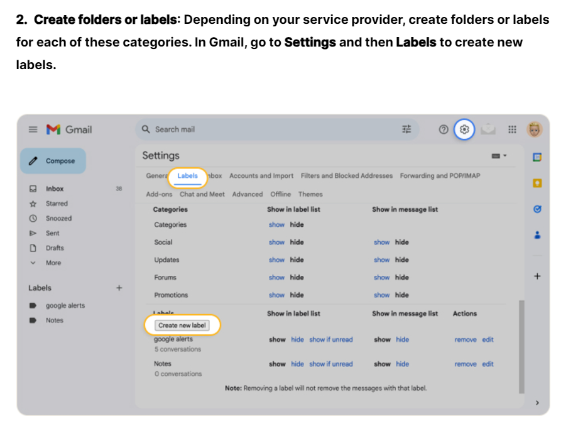The width and height of the screenshot is (578, 421).
Task: Switch to the Labels settings tab
Action: click(x=188, y=176)
